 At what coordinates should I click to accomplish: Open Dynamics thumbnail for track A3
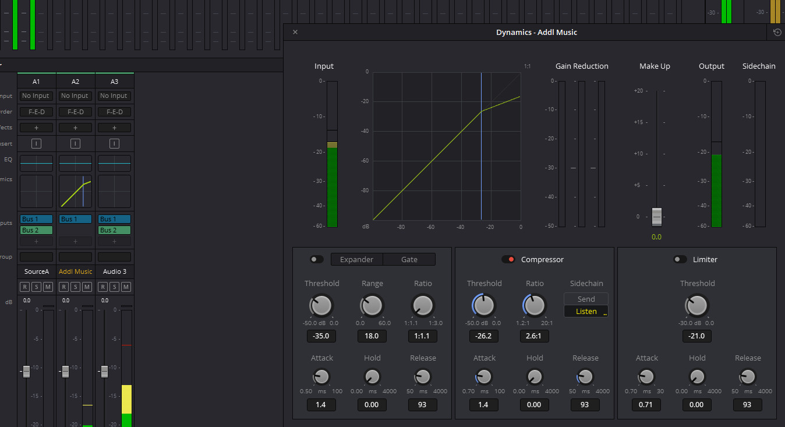114,192
